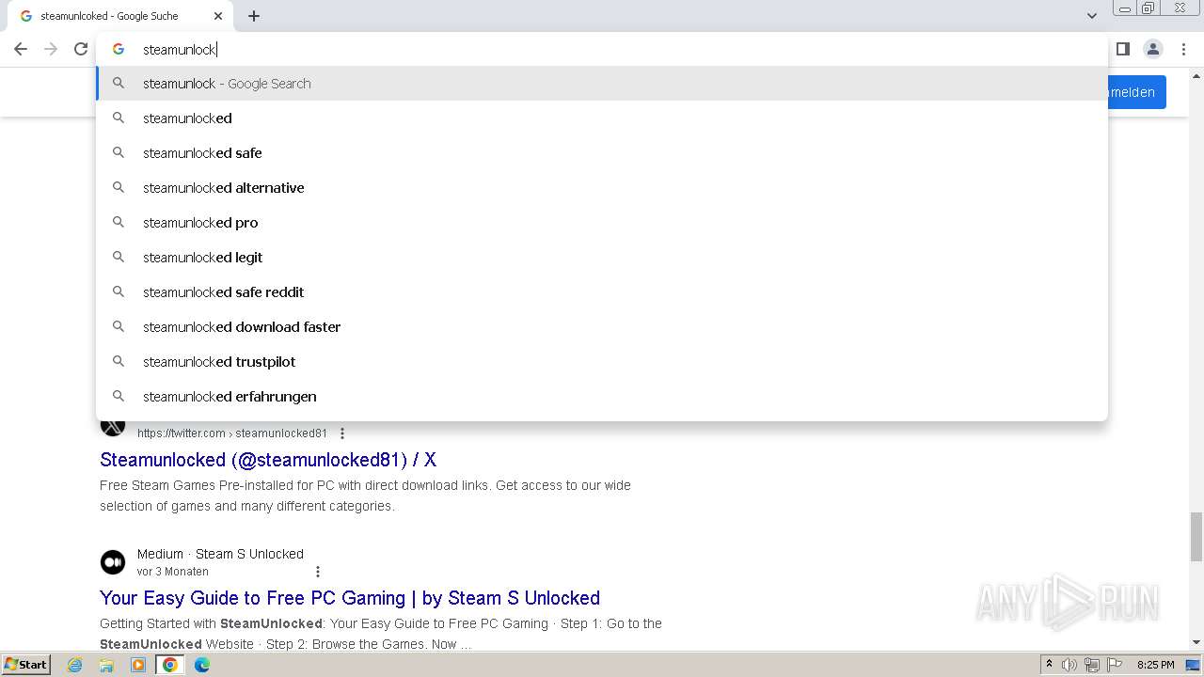Show hidden system tray icons
Viewport: 1204px width, 677px height.
pyautogui.click(x=1049, y=665)
